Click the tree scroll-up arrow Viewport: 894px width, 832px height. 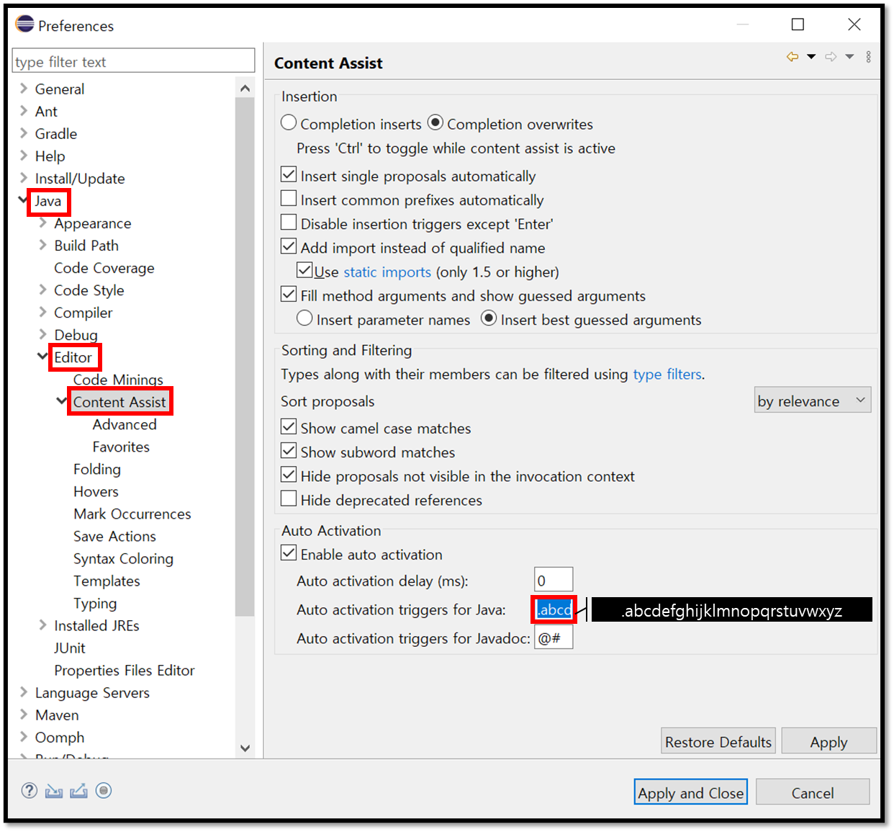[x=245, y=88]
